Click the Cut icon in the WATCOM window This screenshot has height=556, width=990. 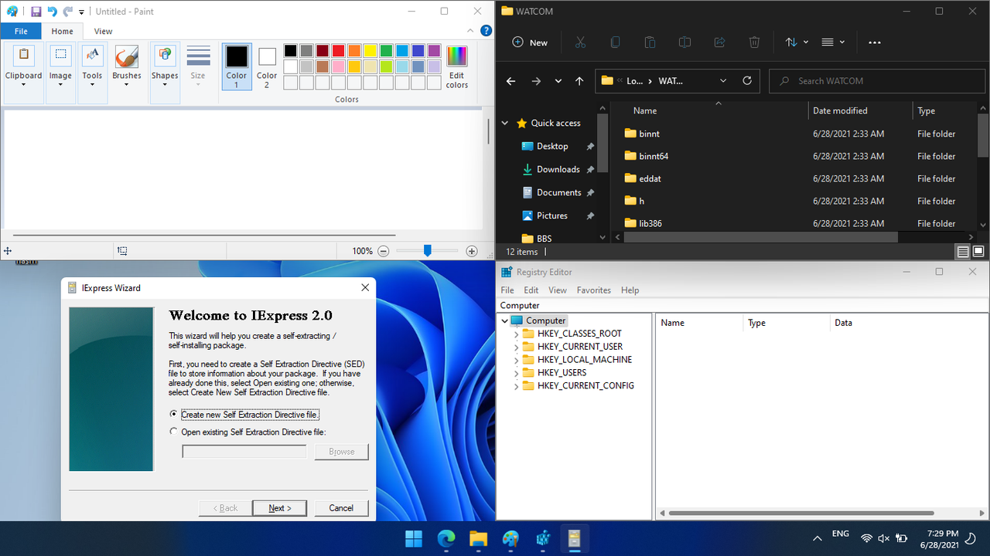[581, 42]
